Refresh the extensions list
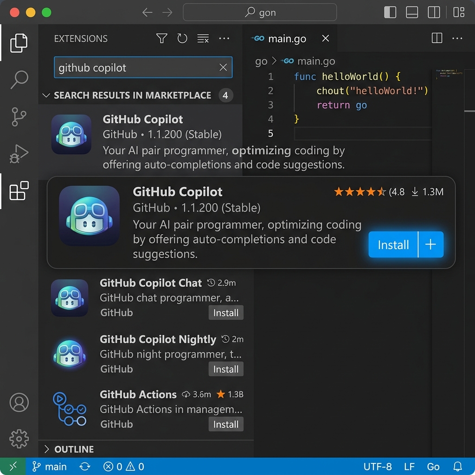The image size is (475, 475). (x=182, y=39)
